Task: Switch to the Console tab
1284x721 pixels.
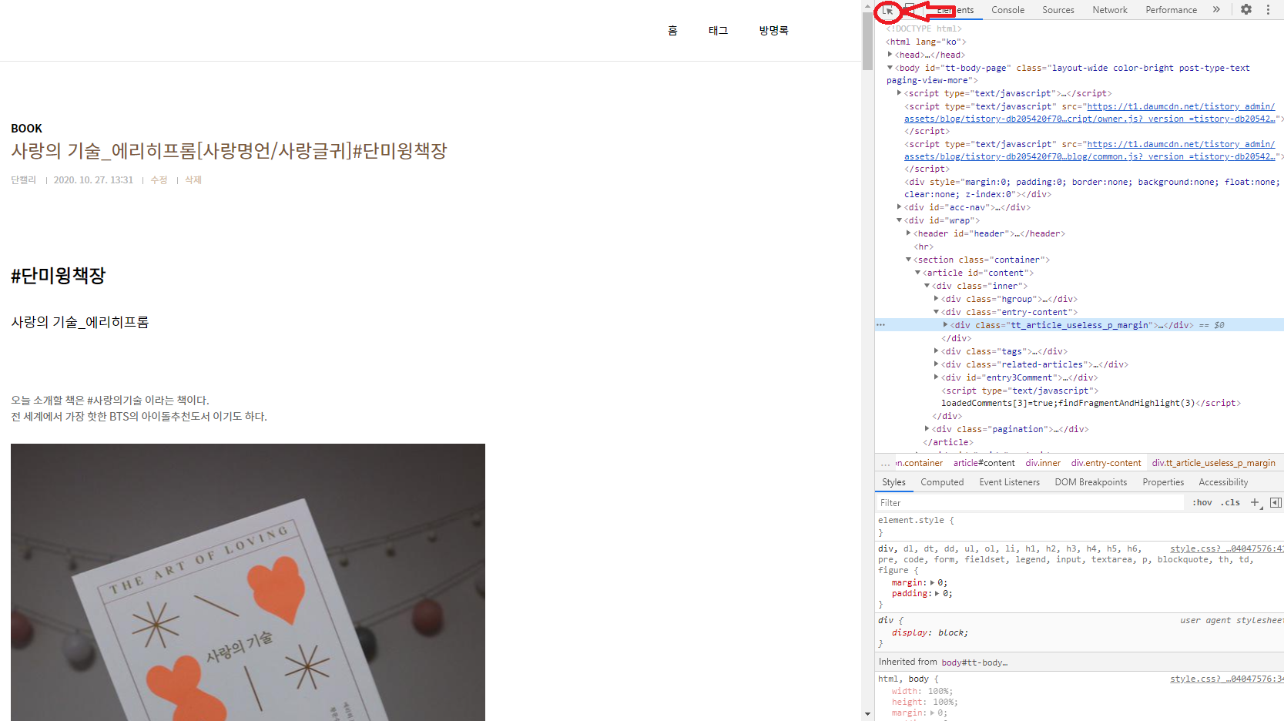Action: click(1007, 10)
